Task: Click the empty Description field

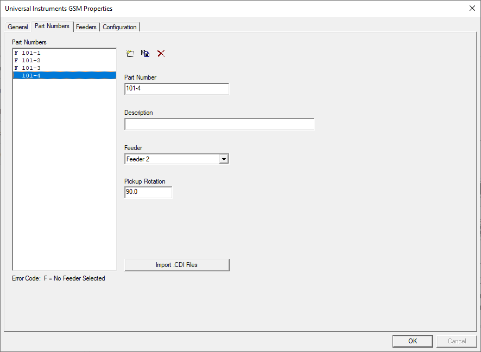Action: (x=219, y=124)
